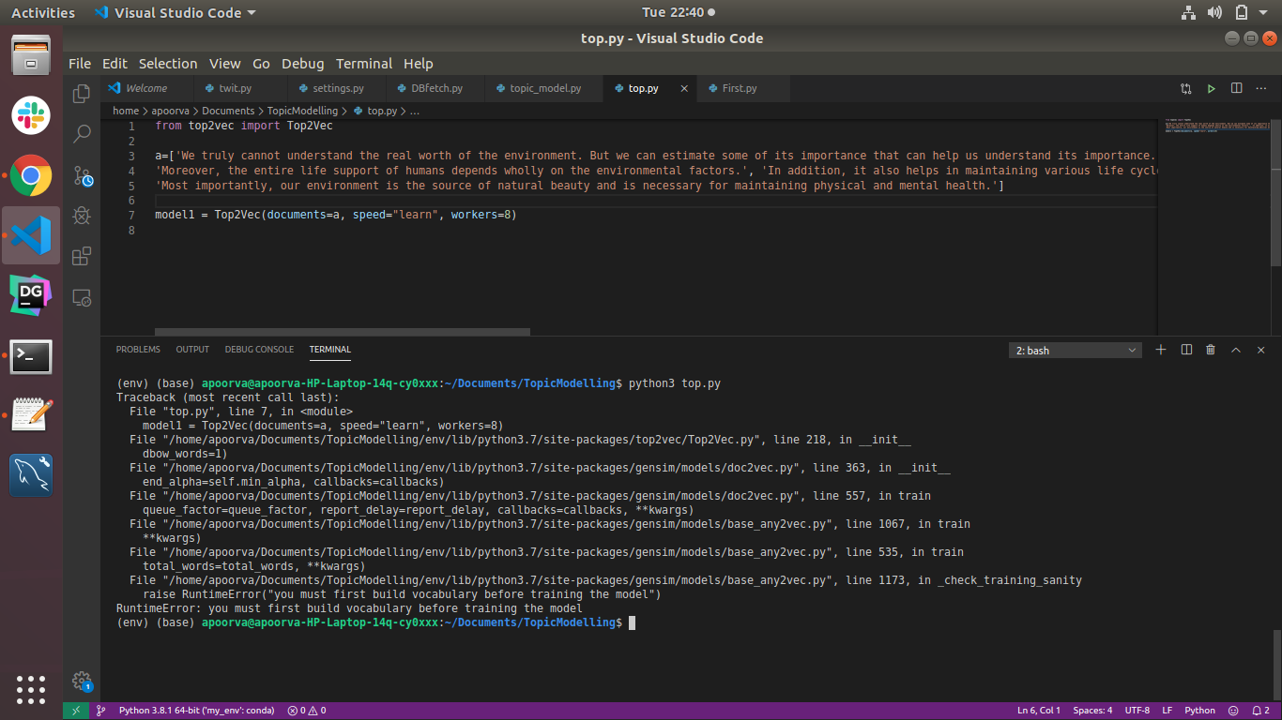
Task: Launch Google Chrome from the dock
Action: (31, 175)
